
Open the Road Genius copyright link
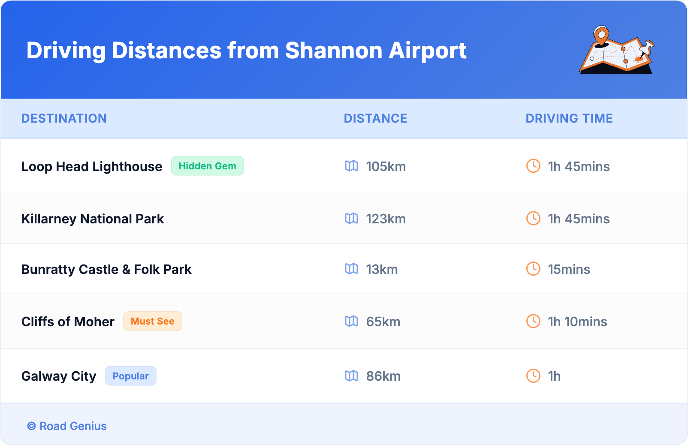(x=67, y=426)
